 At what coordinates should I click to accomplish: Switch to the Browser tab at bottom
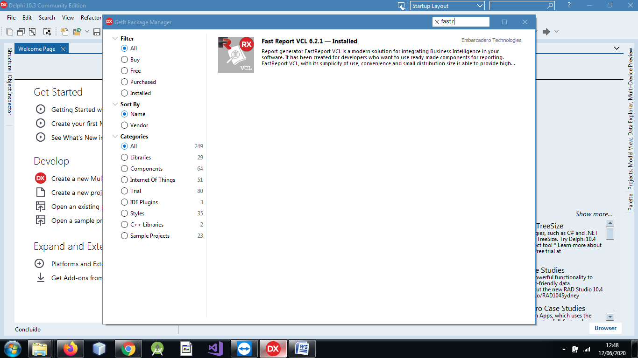click(x=605, y=328)
